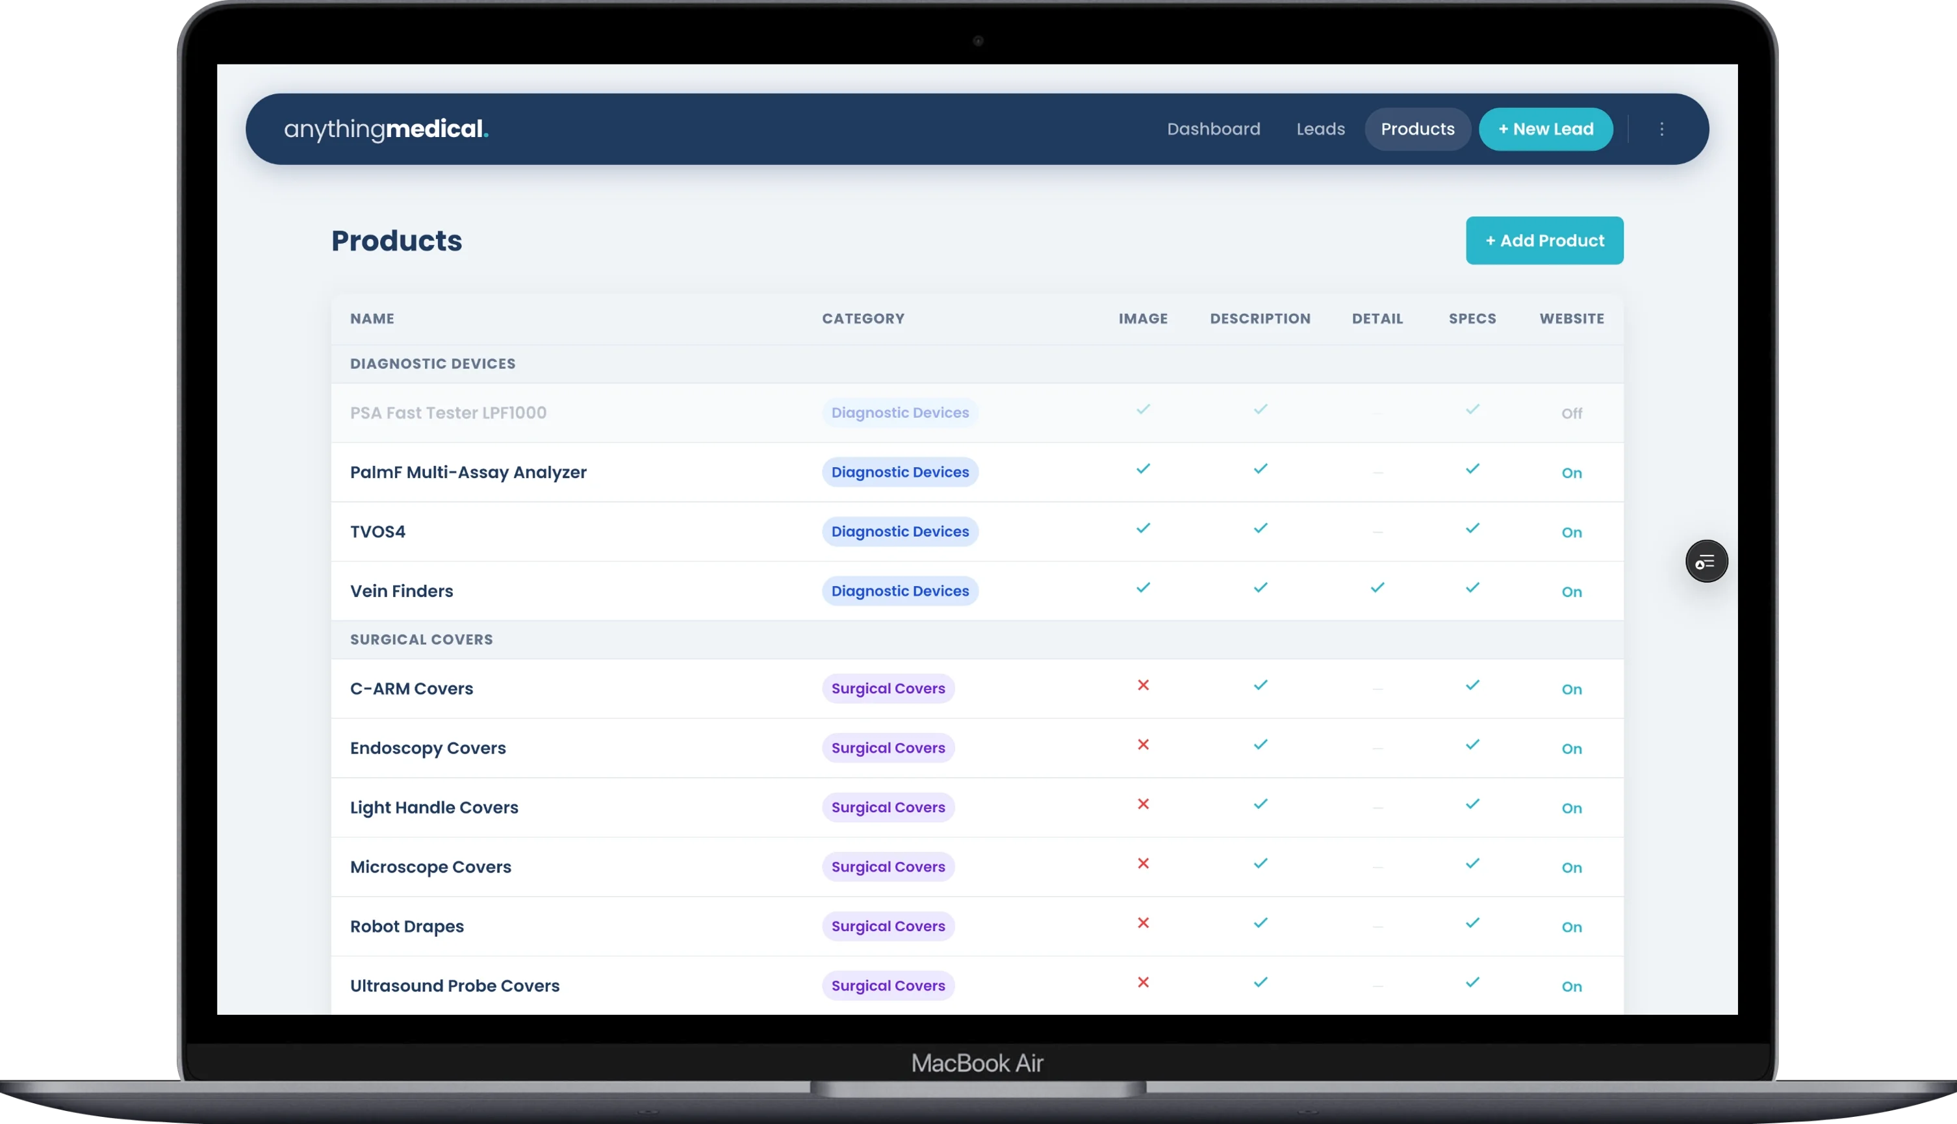Click the WEBSITE column header
The height and width of the screenshot is (1124, 1957).
pos(1572,318)
